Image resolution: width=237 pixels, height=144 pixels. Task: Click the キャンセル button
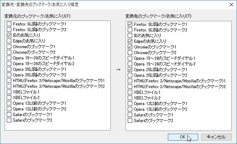(216, 137)
